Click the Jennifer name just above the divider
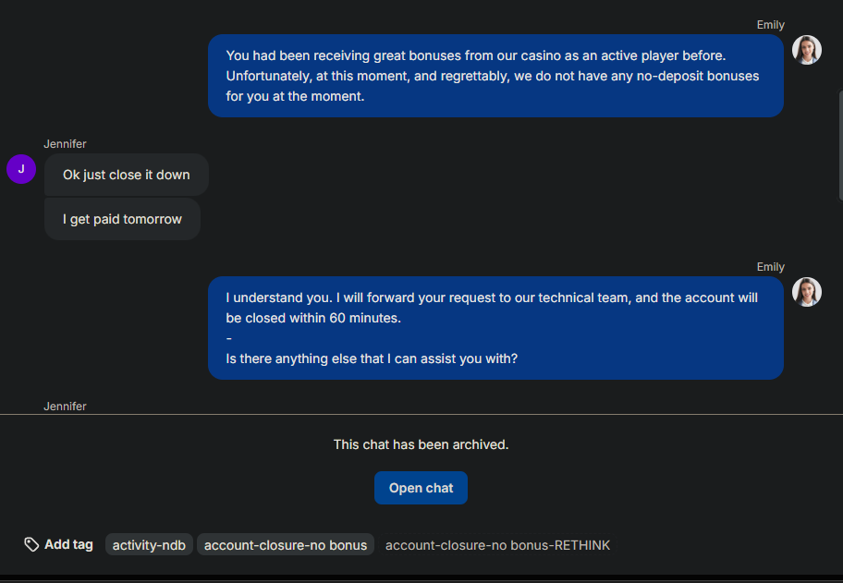 (x=65, y=407)
